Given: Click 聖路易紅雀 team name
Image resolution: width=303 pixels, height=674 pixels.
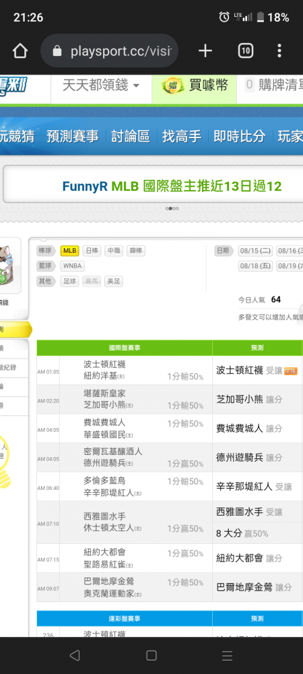Looking at the screenshot, I should click(105, 564).
